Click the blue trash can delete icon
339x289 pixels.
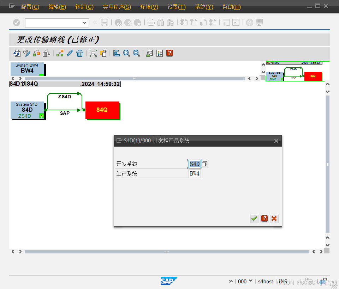coord(79,53)
